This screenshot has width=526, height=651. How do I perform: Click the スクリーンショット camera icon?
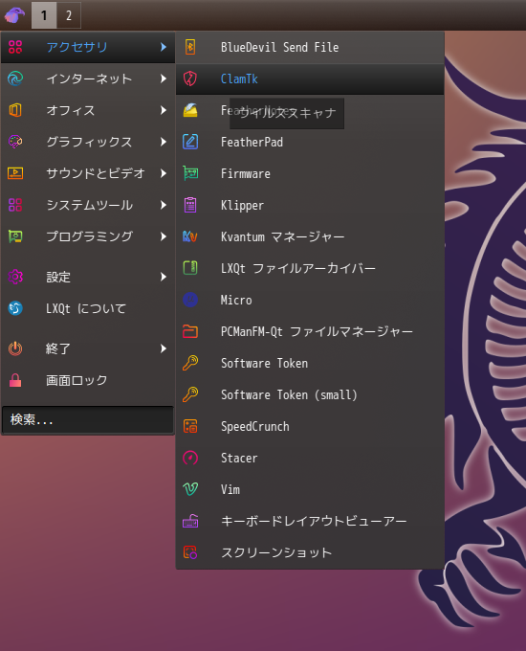190,552
